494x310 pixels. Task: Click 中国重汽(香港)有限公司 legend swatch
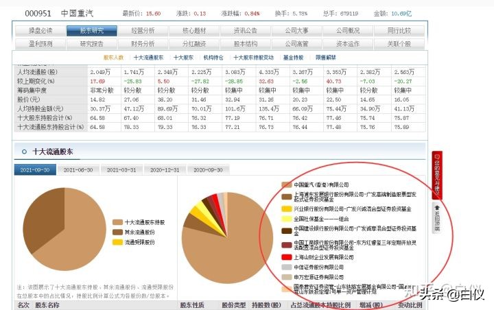pyautogui.click(x=287, y=185)
